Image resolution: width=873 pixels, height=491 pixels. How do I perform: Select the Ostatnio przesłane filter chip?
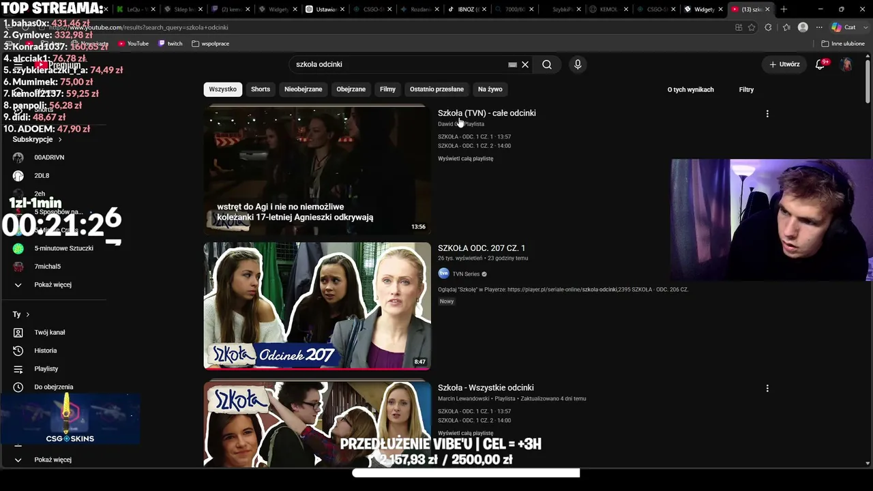[436, 89]
